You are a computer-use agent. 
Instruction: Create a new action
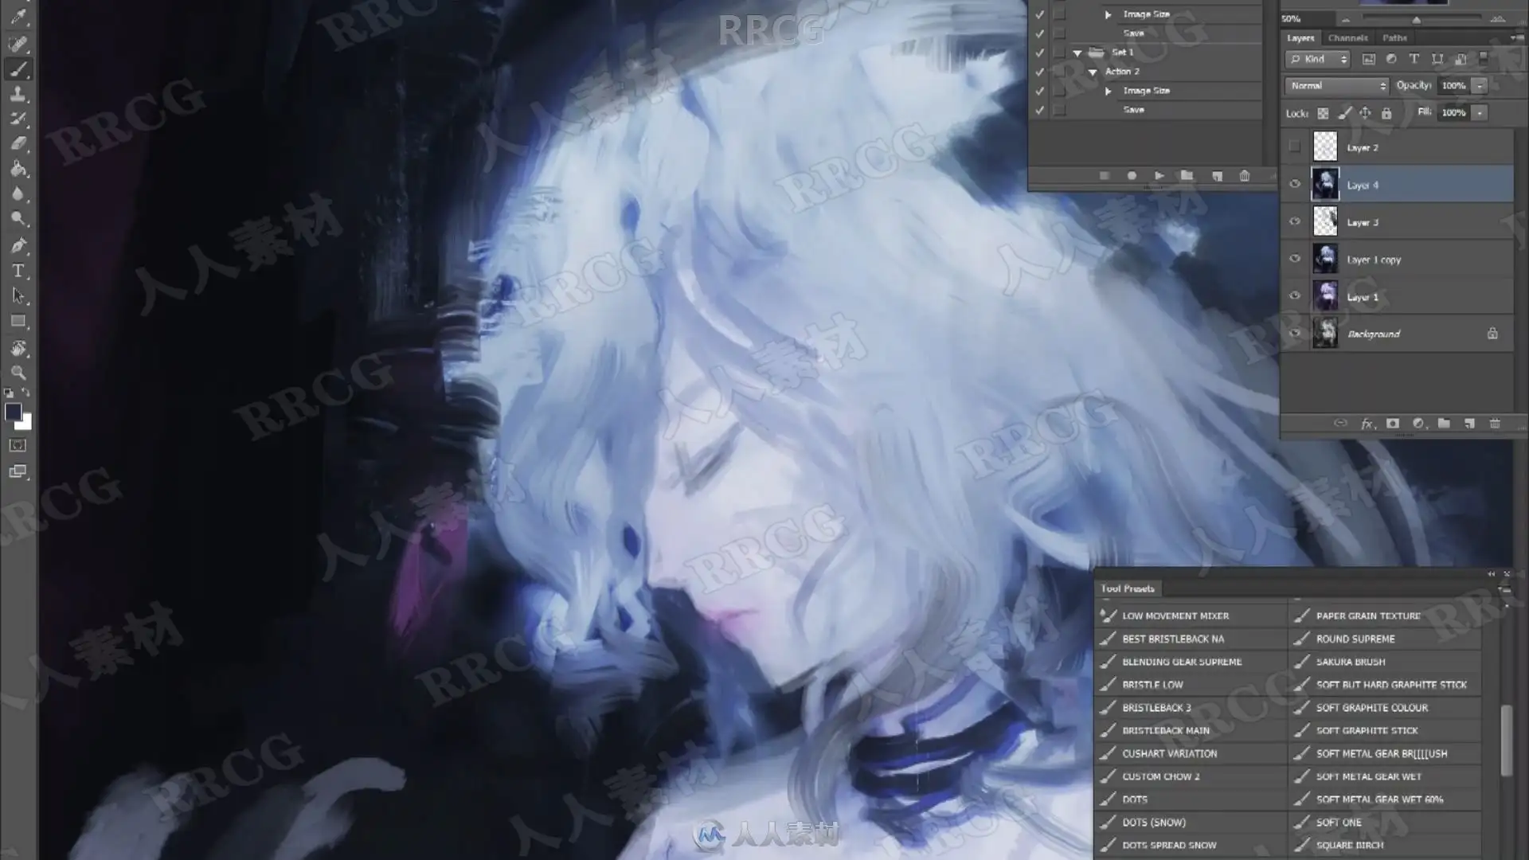pyautogui.click(x=1217, y=176)
